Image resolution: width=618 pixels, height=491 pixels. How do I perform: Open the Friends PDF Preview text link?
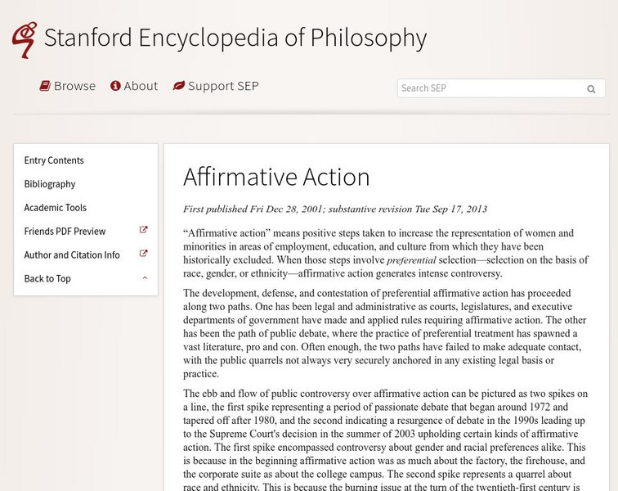point(65,232)
